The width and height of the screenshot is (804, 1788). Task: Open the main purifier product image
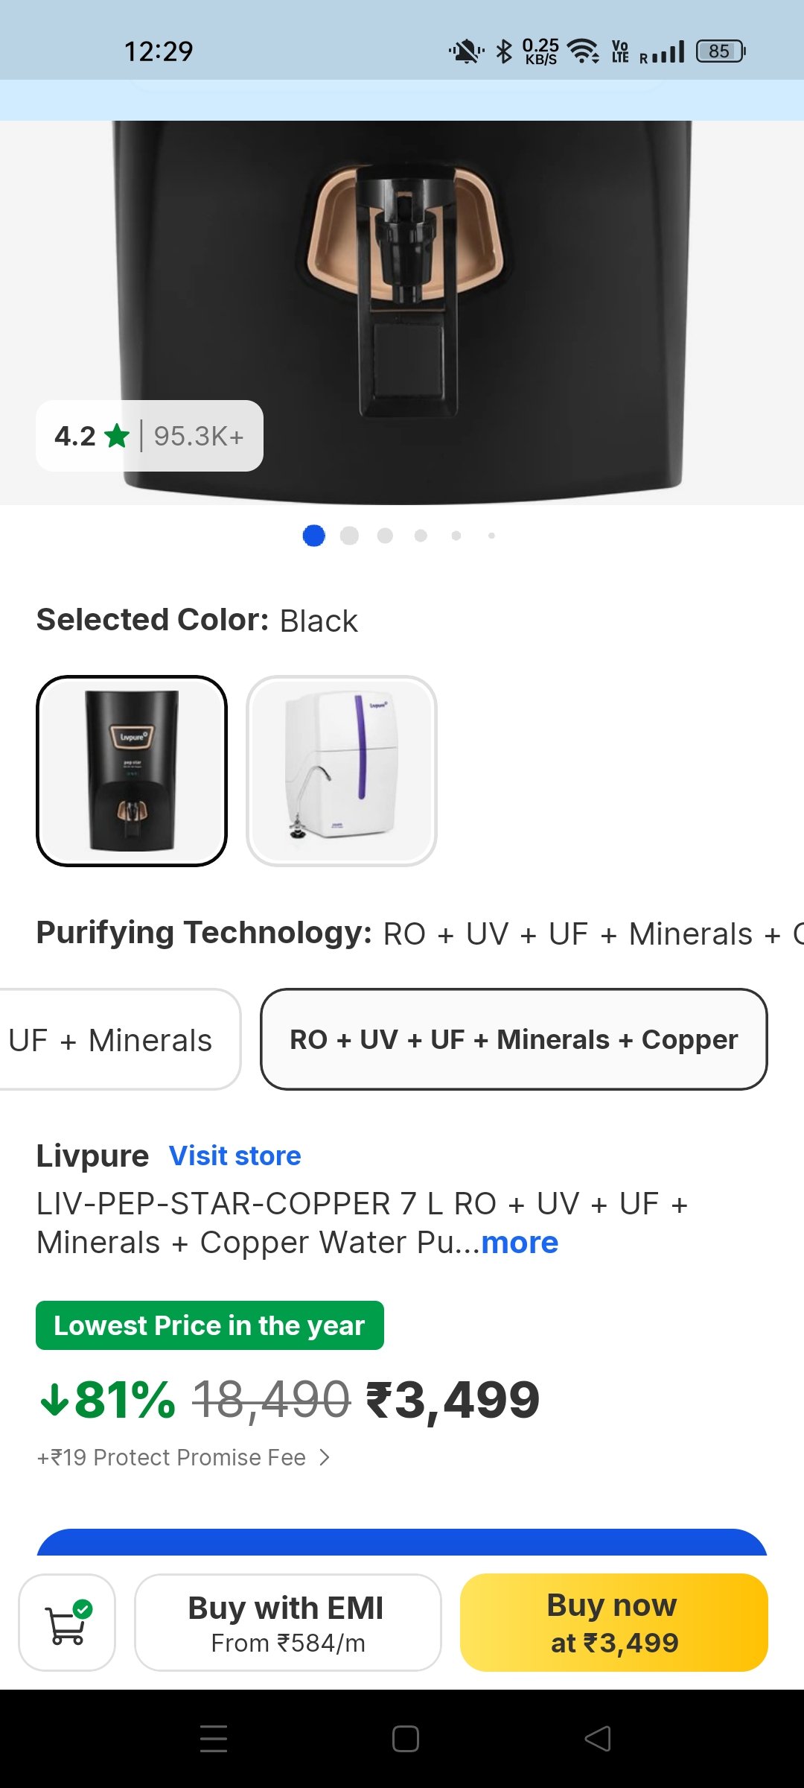coord(402,298)
